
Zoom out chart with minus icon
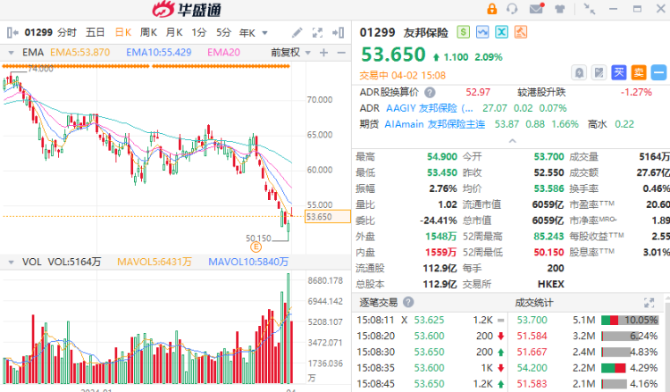point(341,53)
